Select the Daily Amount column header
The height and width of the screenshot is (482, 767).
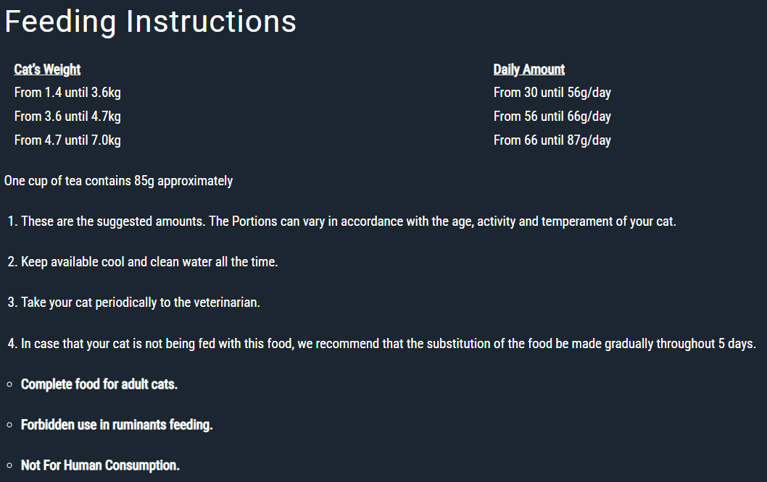pos(528,69)
